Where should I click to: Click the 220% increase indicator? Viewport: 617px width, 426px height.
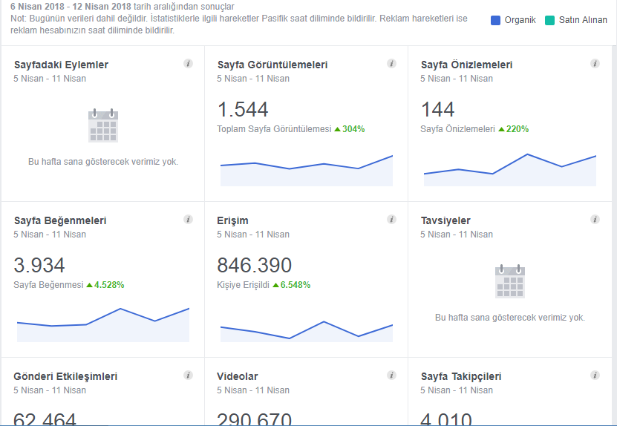coord(514,129)
